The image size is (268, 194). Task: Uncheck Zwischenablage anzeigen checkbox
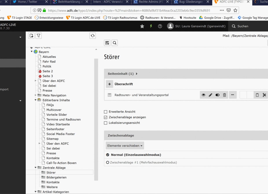pyautogui.click(x=106, y=117)
